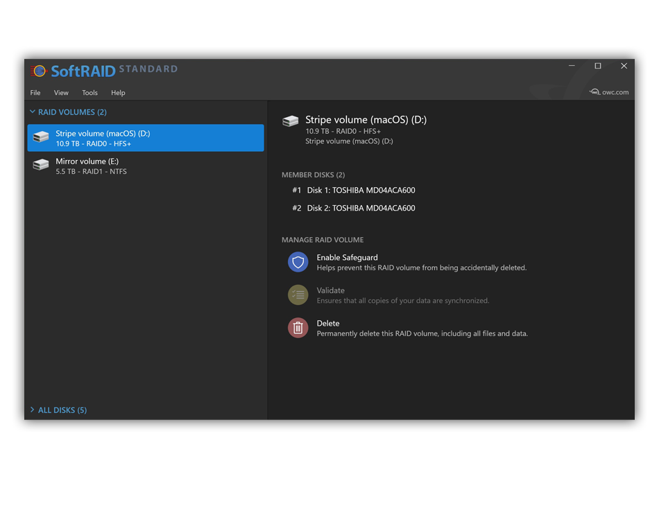Collapse the RAID VOLUMES section
Image resolution: width=659 pixels, height=508 pixels.
coord(33,112)
